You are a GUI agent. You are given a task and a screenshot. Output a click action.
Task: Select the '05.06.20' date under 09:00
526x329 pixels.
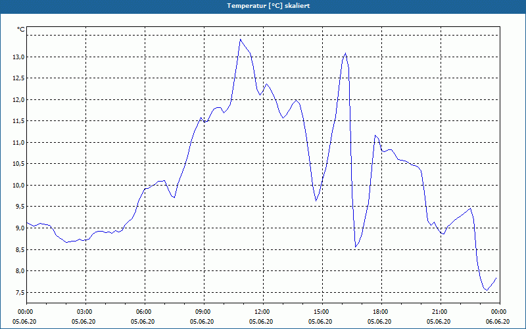click(x=202, y=322)
